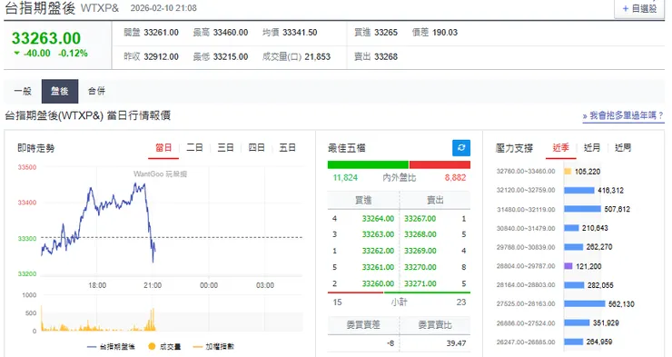Click ask price 33269.00
Image resolution: width=672 pixels, height=357 pixels.
pos(420,251)
